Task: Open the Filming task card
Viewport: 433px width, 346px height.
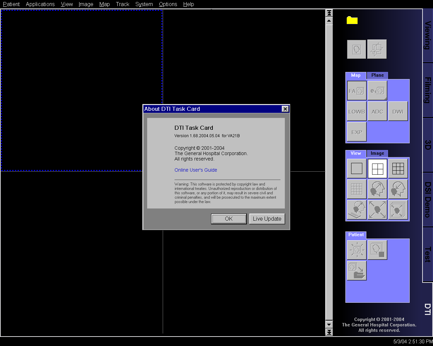Action: (x=428, y=90)
